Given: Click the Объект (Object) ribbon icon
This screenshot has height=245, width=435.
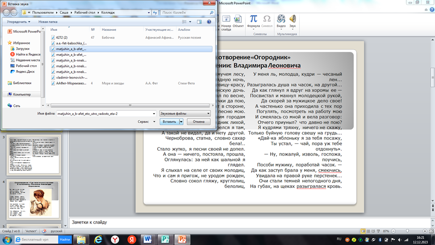Looking at the screenshot, I should pos(238,21).
